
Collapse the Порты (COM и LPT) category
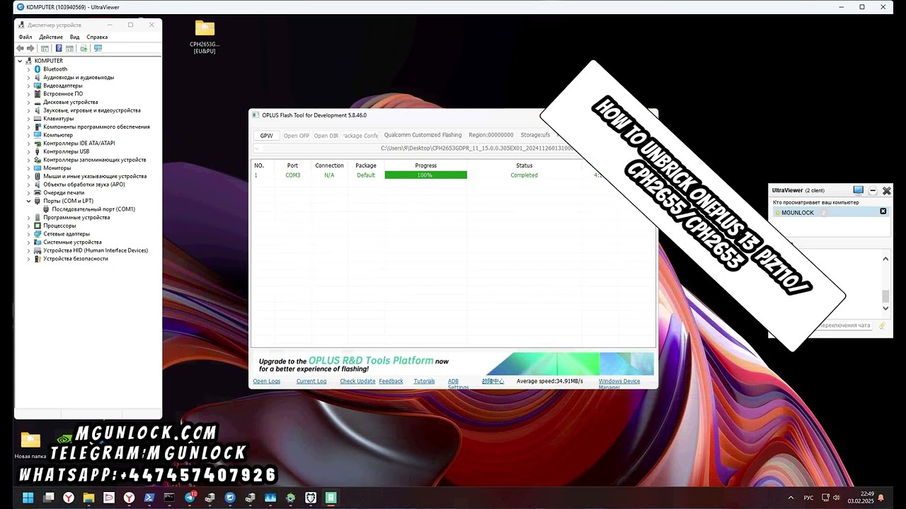[28, 201]
